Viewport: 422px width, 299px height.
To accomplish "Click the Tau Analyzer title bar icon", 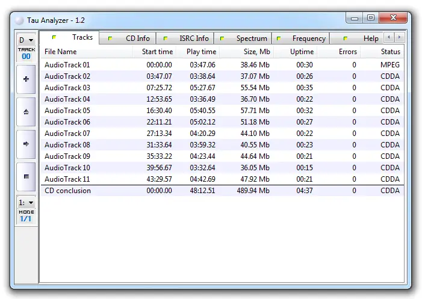I will pos(19,20).
